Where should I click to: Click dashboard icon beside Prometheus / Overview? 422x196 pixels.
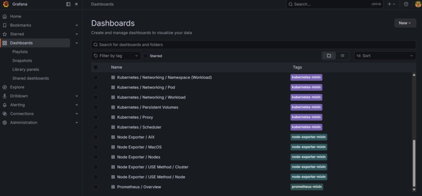point(113,187)
